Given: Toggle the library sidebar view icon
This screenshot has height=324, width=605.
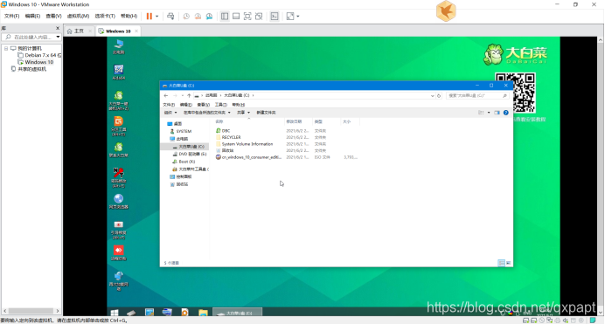Looking at the screenshot, I should tap(225, 17).
